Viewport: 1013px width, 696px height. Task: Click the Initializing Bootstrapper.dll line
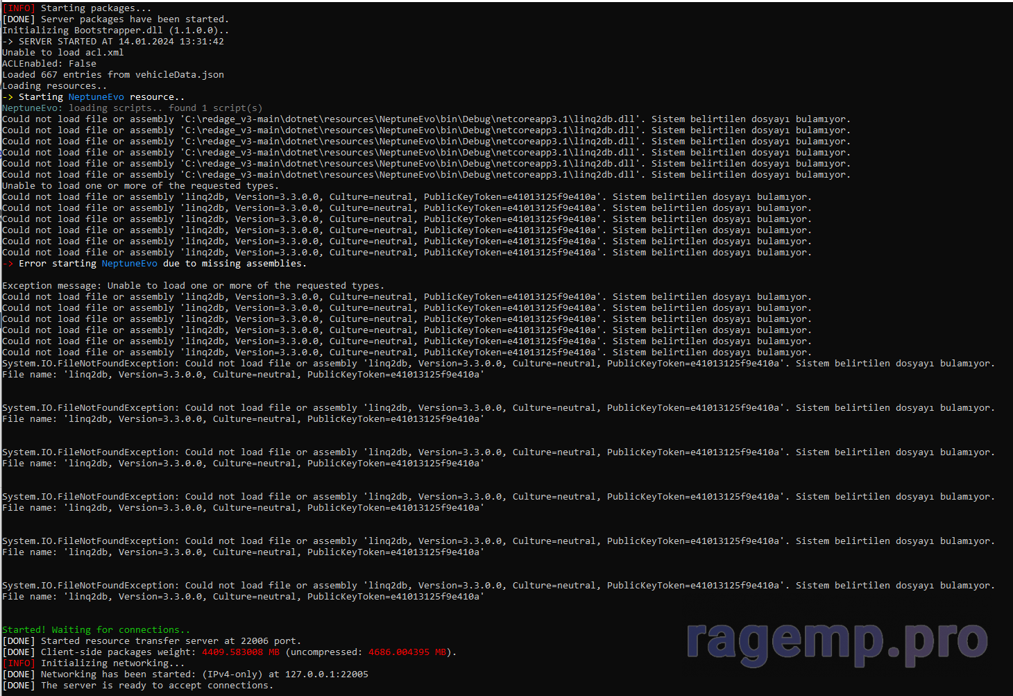coord(115,31)
